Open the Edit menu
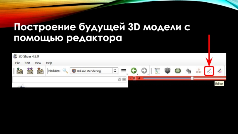Screen dimensions: 238x134 [x=27, y=63]
